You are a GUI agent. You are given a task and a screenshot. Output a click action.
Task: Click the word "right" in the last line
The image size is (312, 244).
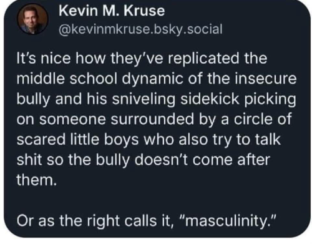point(104,222)
